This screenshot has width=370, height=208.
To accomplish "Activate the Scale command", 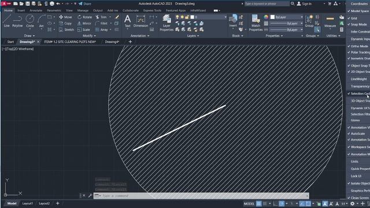I will pyautogui.click(x=84, y=29).
